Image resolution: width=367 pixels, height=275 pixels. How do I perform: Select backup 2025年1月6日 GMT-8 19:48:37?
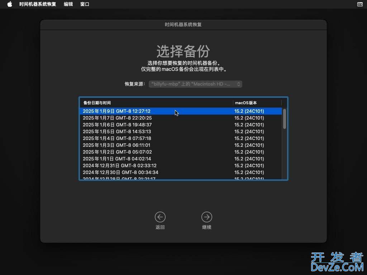coord(181,125)
